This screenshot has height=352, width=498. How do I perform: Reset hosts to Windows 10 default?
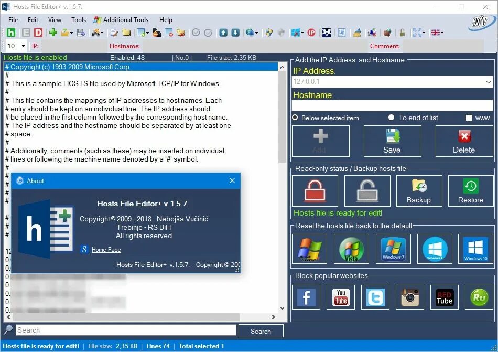point(475,249)
